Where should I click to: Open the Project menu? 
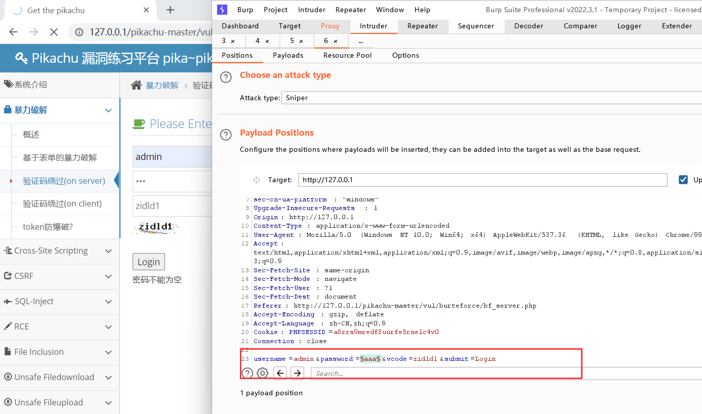[276, 10]
